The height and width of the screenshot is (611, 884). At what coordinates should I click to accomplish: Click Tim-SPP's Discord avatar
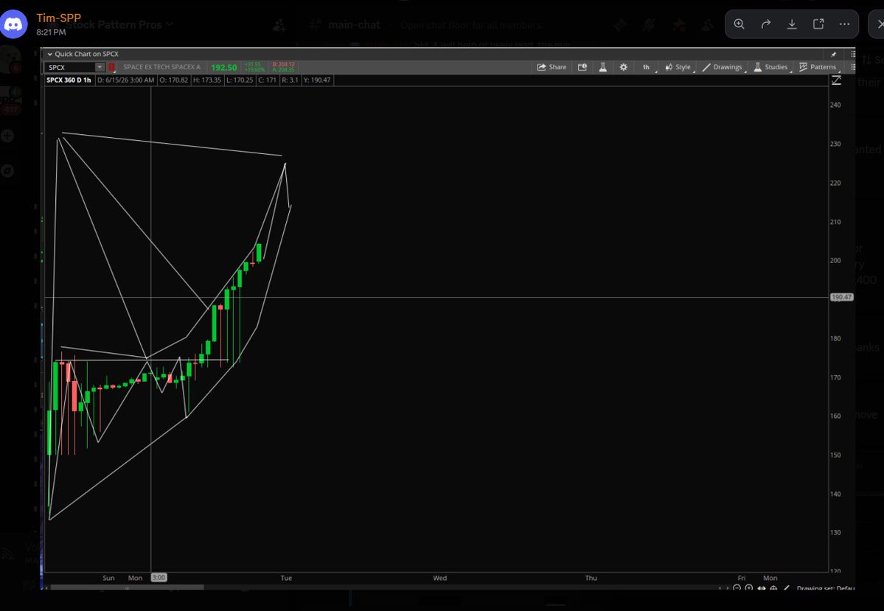13,24
